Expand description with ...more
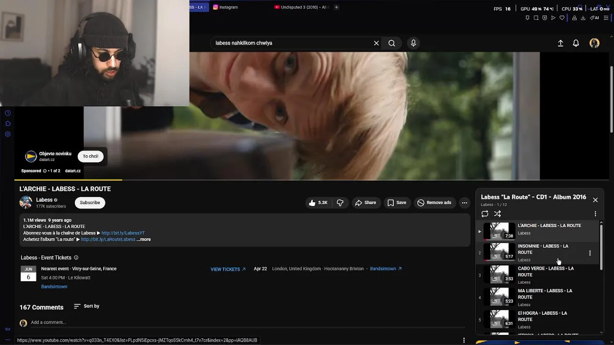The image size is (614, 345). pyautogui.click(x=143, y=240)
